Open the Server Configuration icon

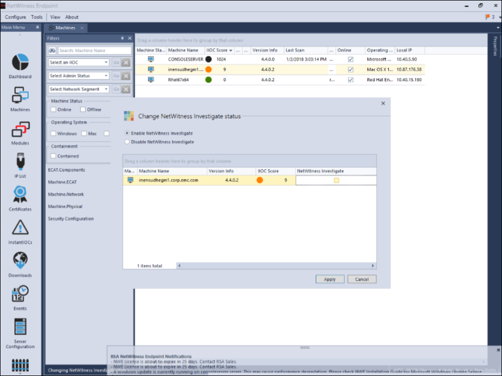coord(20,328)
